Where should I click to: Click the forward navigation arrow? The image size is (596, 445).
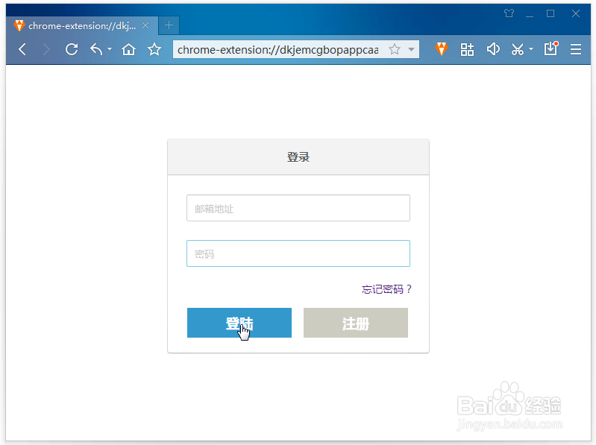tap(46, 49)
